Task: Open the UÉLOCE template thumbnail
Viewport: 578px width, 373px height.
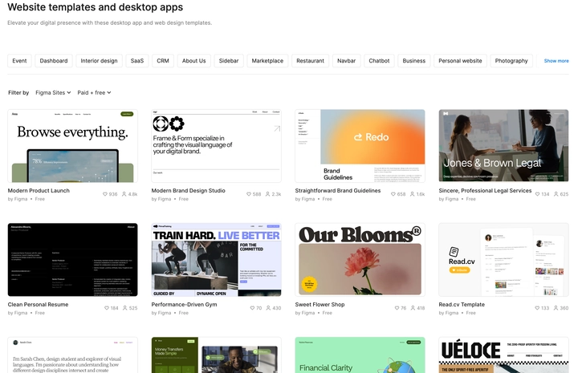Action: pos(504,355)
